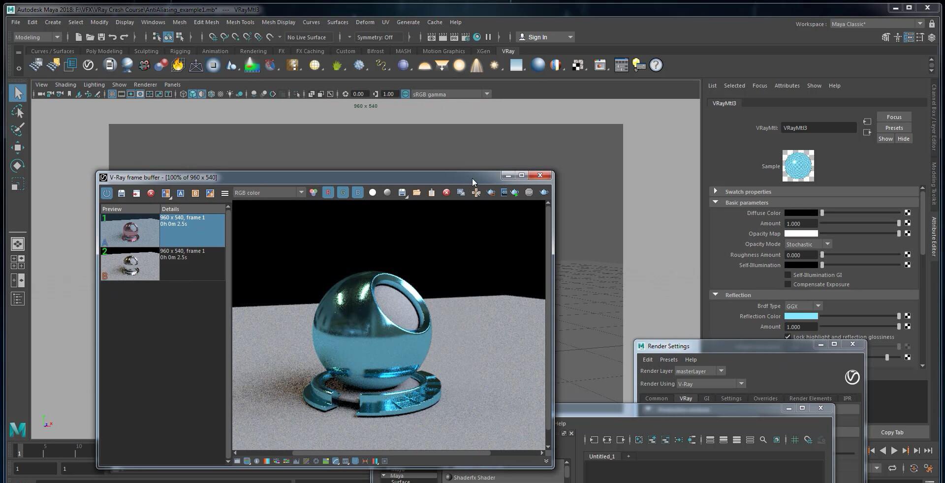Set image B for comparison in frame buffer
This screenshot has width=945, height=483.
(195, 193)
